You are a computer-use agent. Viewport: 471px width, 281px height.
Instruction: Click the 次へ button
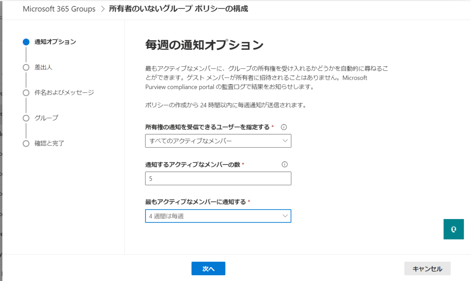pos(208,268)
